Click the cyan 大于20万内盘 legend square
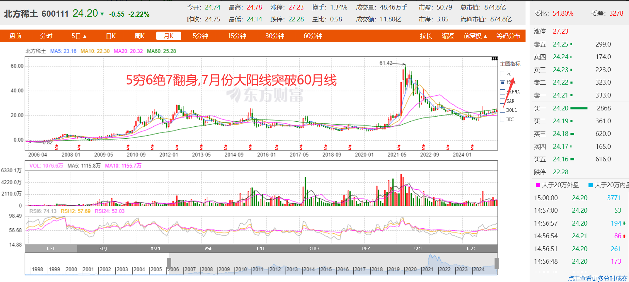Image resolution: width=629 pixels, height=282 pixels. click(x=591, y=185)
